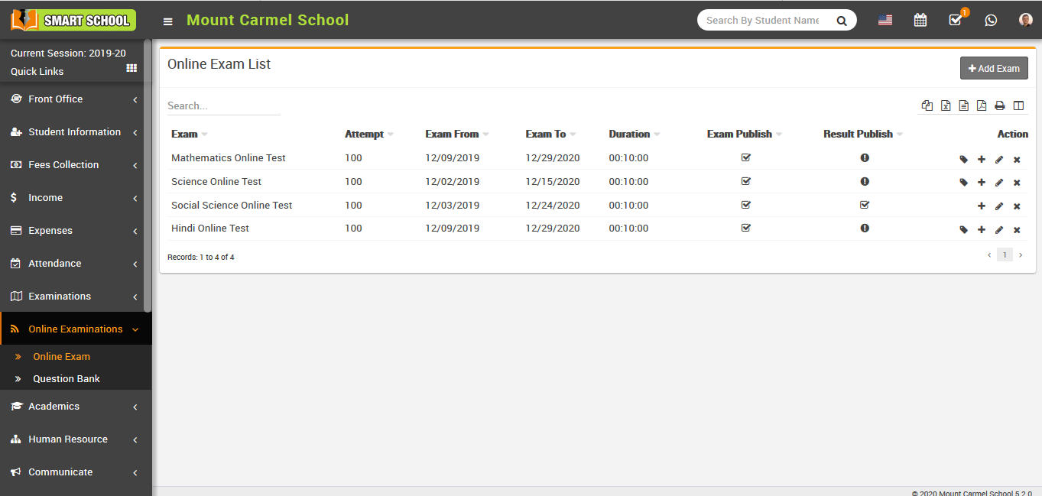Click the Excel export icon
The height and width of the screenshot is (496, 1042).
click(x=946, y=105)
